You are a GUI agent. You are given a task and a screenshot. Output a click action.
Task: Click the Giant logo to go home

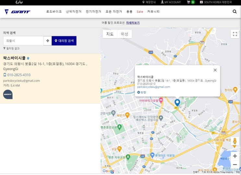(x=18, y=12)
